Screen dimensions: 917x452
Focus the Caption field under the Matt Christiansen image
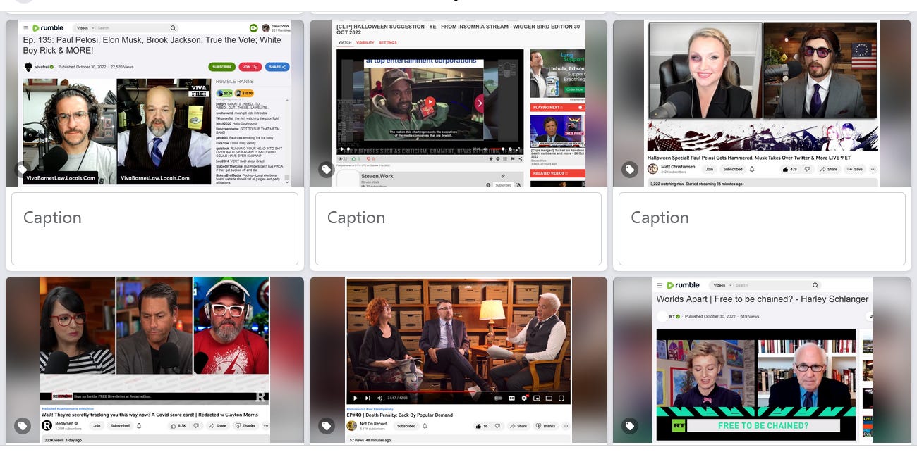762,229
